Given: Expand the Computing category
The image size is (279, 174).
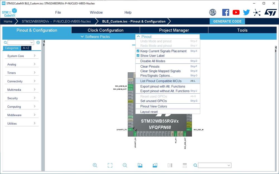Looking at the screenshot, I should point(22,107).
